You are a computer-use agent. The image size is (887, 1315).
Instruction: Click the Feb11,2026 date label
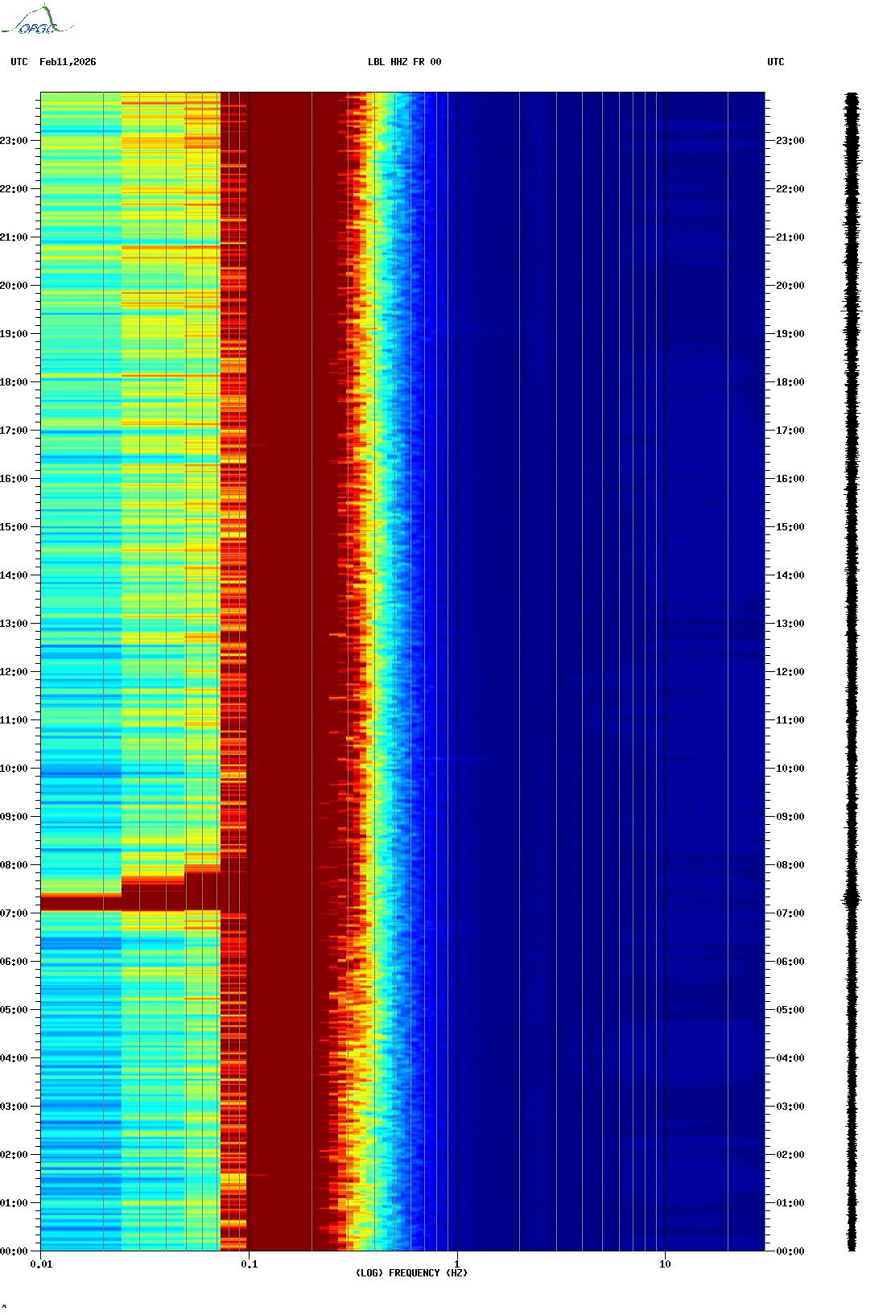68,62
